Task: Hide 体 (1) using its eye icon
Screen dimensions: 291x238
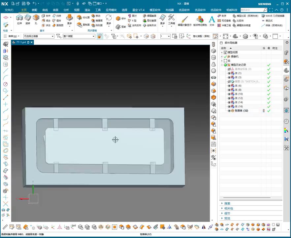Action: coord(229,73)
